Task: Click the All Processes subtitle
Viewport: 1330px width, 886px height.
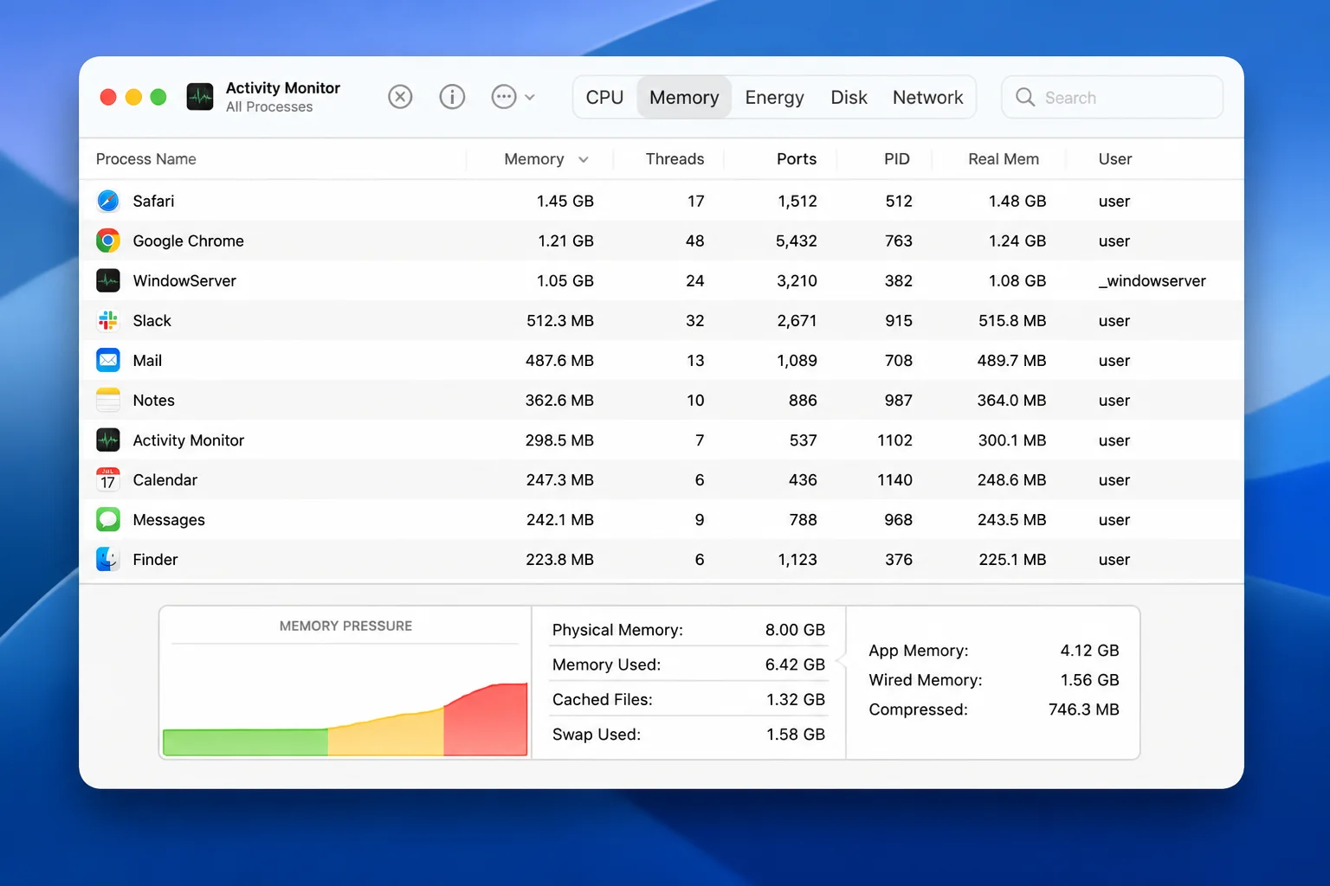Action: click(x=269, y=106)
